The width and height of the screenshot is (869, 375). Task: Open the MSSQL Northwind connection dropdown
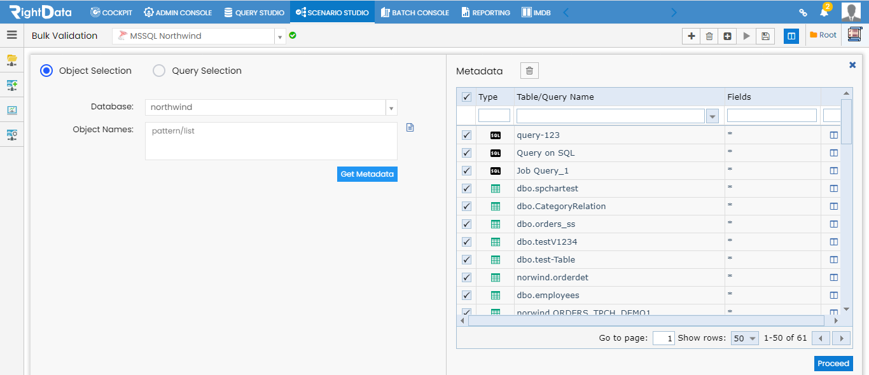coord(280,36)
